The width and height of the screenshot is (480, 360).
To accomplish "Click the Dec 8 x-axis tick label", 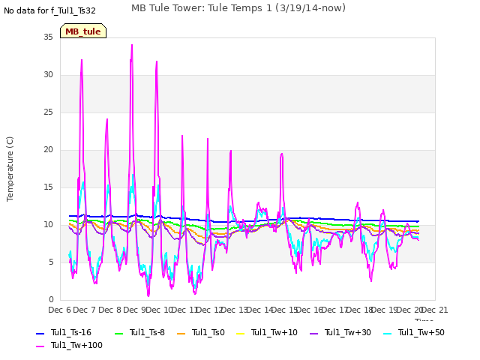I will (110, 310).
